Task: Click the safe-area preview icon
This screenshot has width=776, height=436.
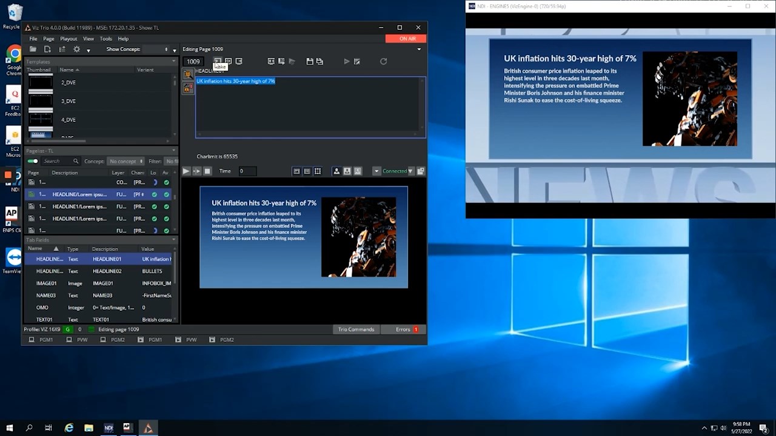Action: tap(307, 171)
